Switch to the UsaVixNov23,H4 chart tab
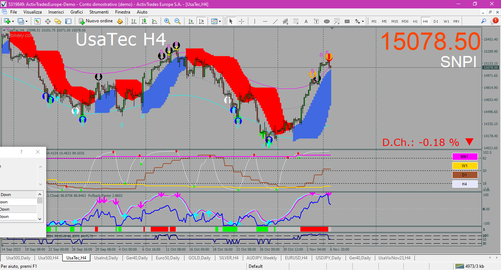Image resolution: width=501 pixels, height=270 pixels. (394, 258)
